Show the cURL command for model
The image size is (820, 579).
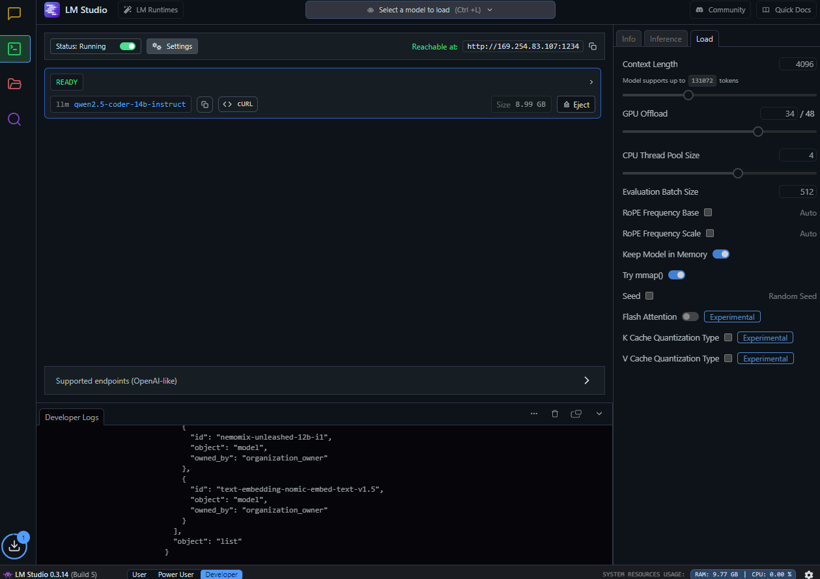pos(238,104)
